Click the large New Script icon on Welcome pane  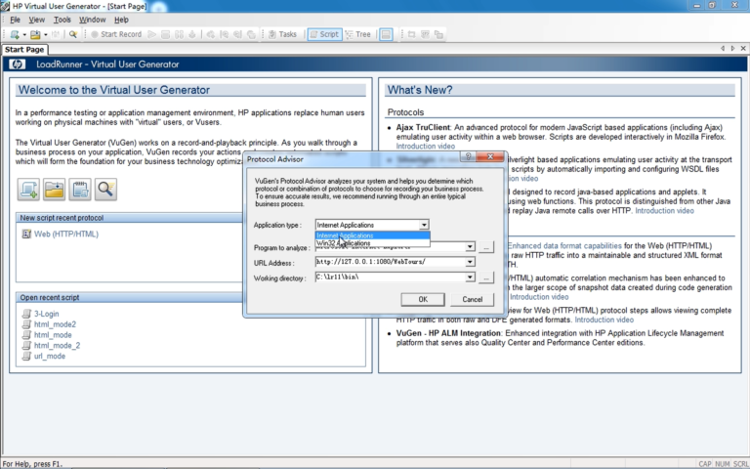[28, 190]
